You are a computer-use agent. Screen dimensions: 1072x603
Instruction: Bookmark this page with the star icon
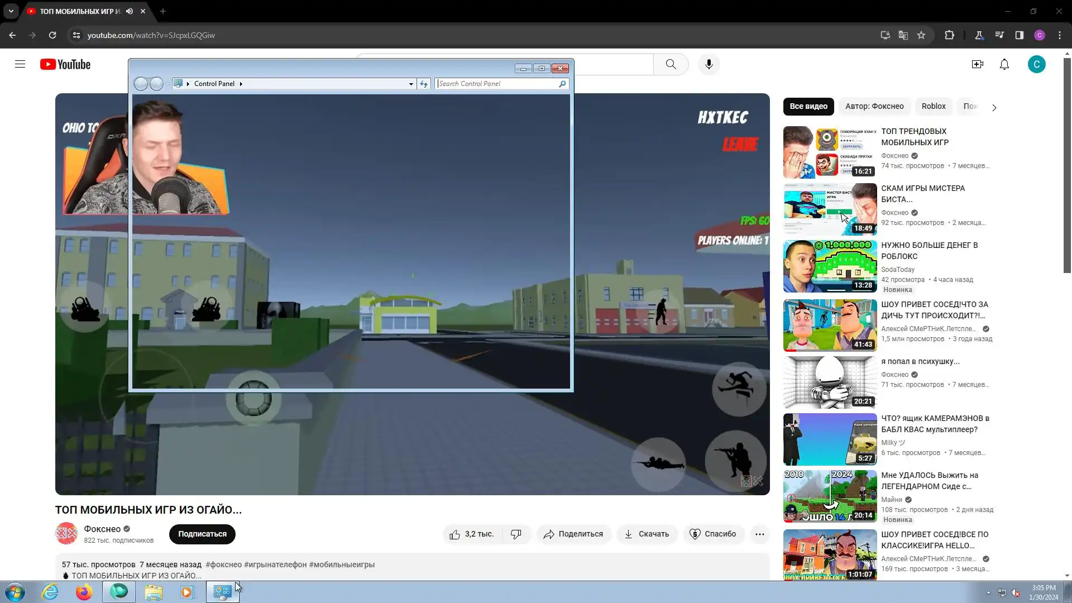(921, 35)
